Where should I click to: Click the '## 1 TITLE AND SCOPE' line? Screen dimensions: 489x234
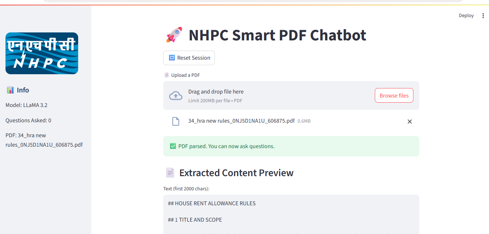coord(195,220)
